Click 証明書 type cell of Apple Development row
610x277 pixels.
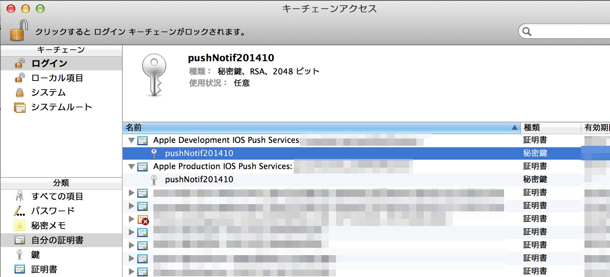(x=535, y=140)
